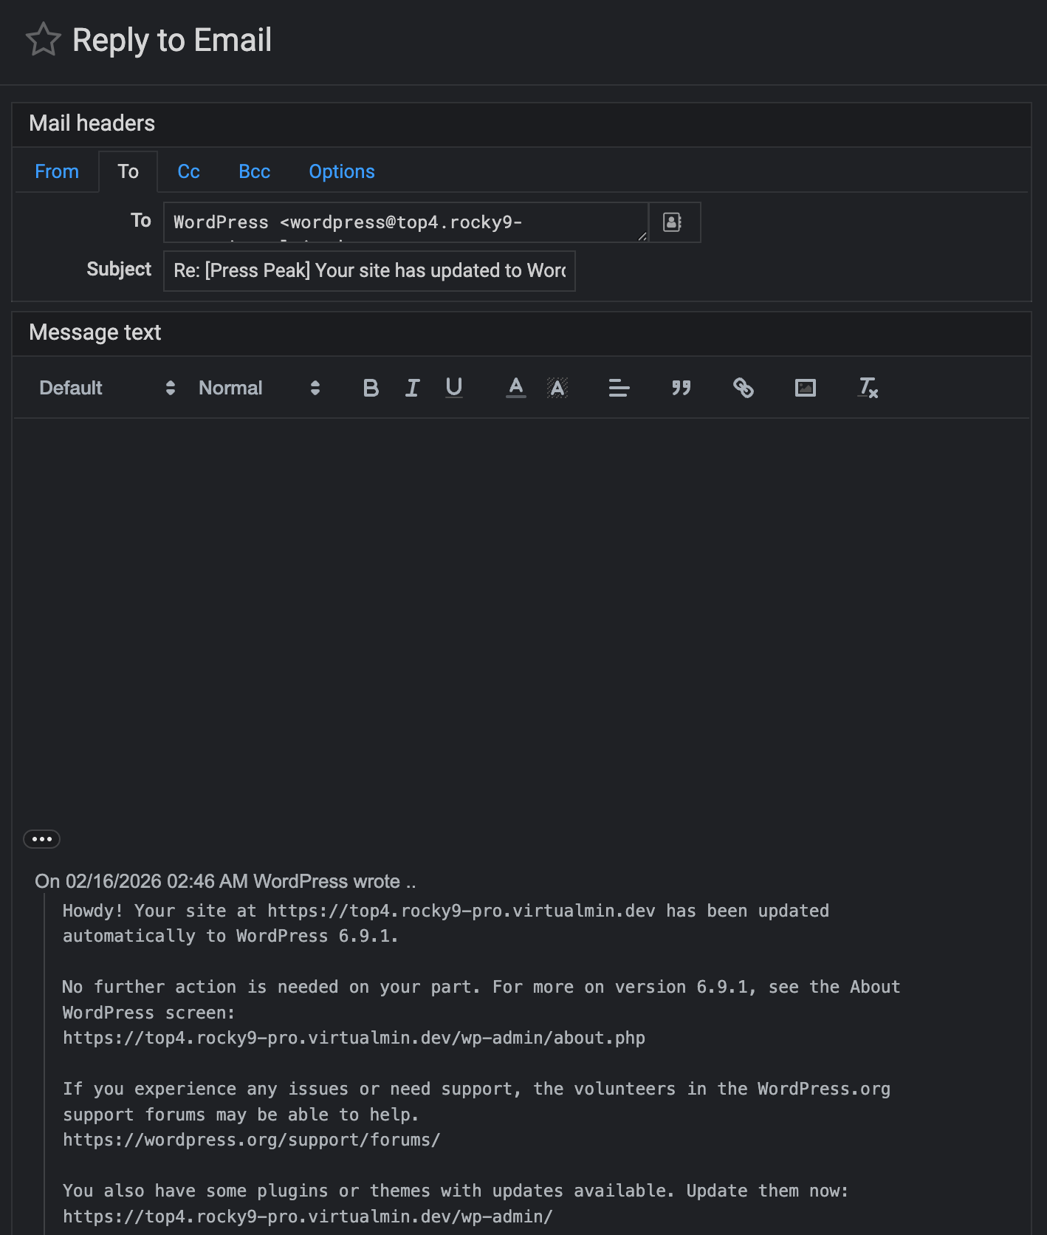Screen dimensions: 1047x1235
Task: Open the text alignment options
Action: click(x=619, y=388)
